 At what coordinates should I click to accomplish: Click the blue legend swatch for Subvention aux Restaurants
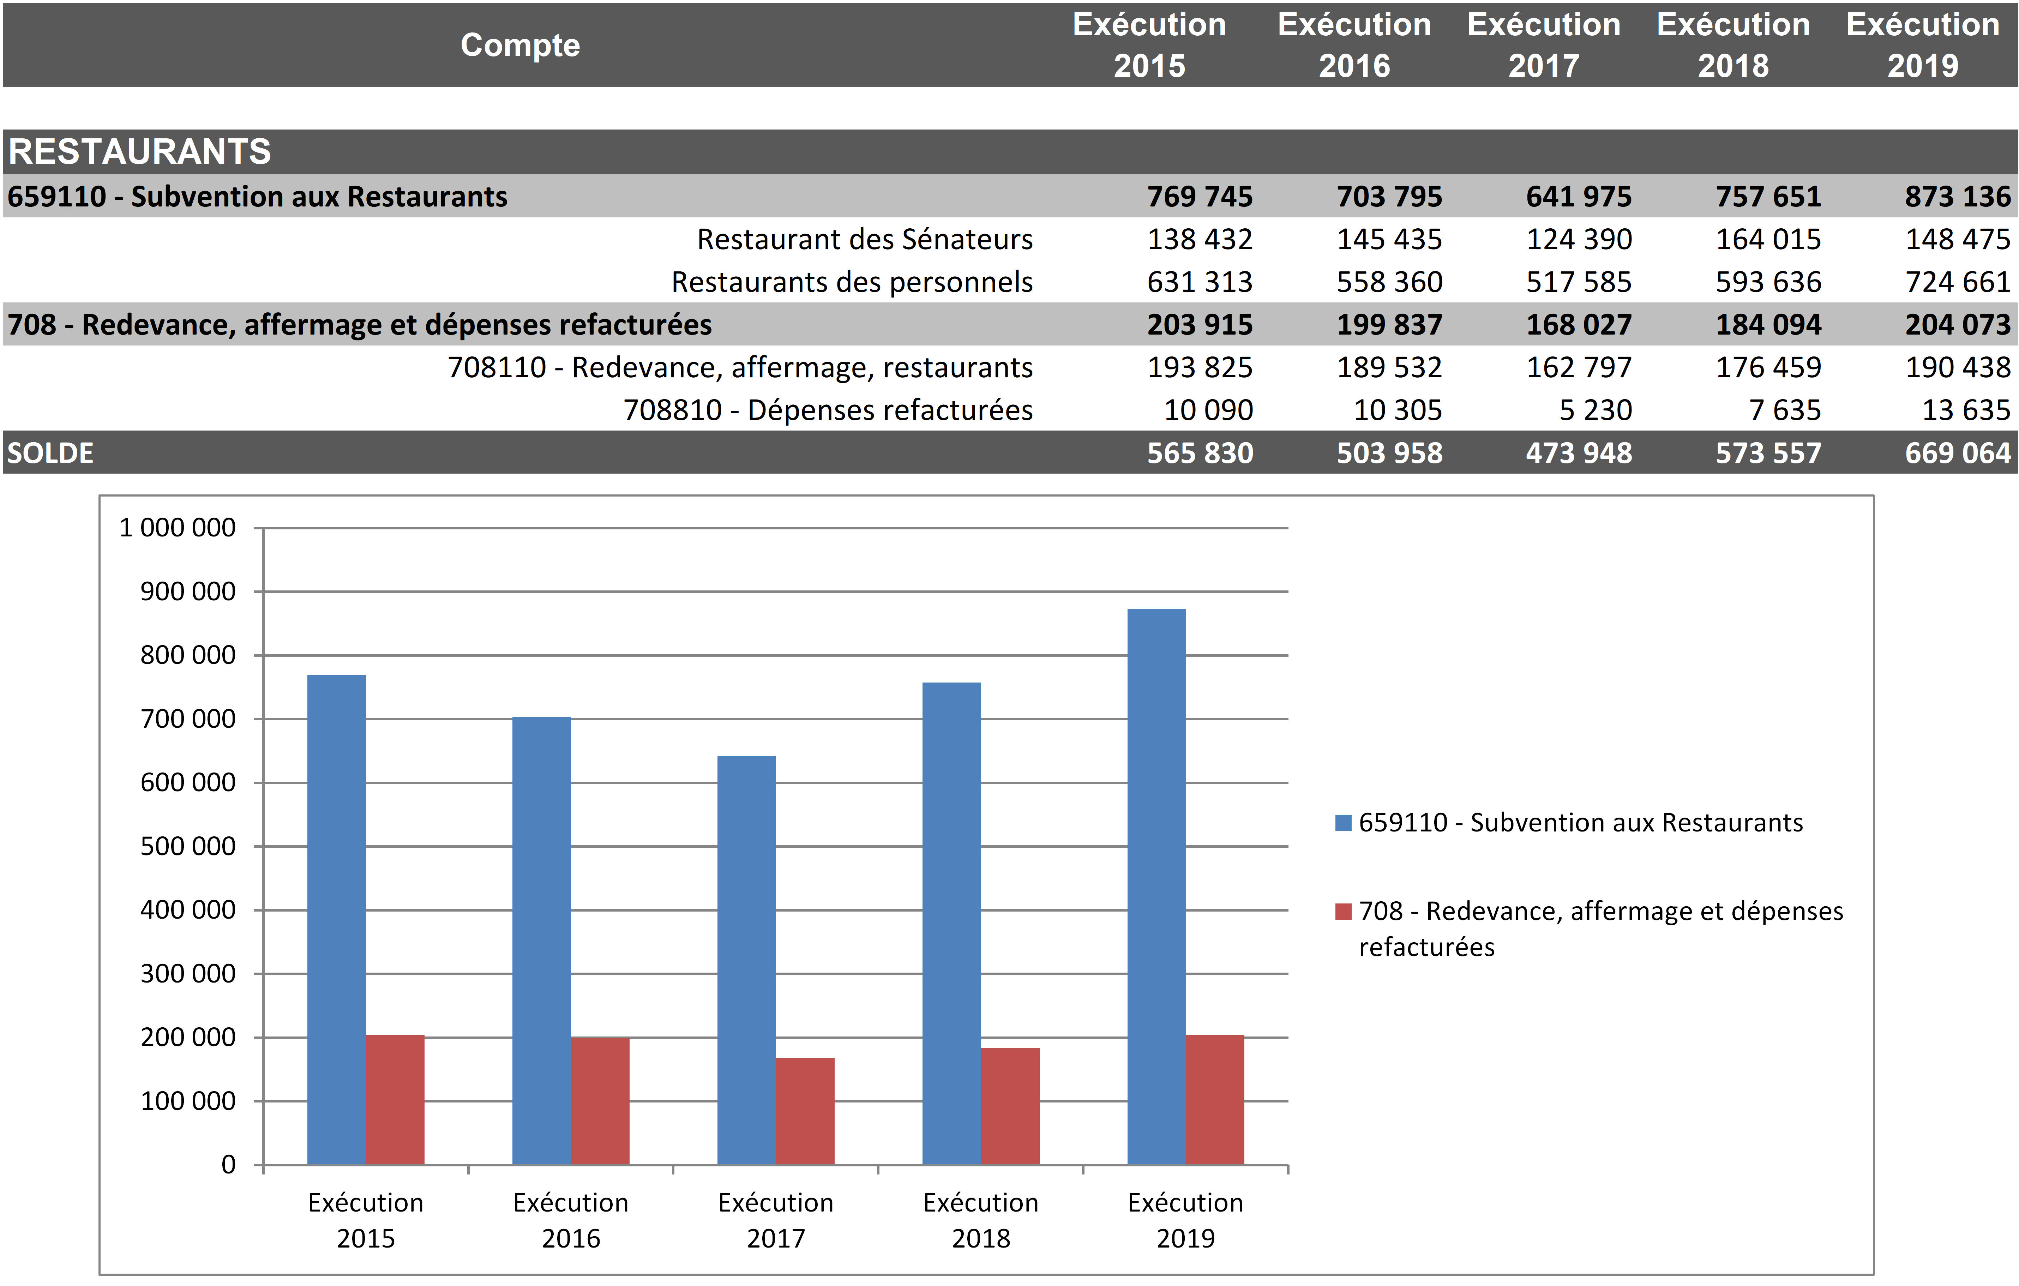[1342, 823]
